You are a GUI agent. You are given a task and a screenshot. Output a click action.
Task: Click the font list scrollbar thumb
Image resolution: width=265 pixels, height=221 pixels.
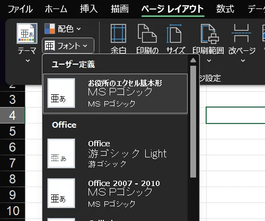click(x=193, y=121)
